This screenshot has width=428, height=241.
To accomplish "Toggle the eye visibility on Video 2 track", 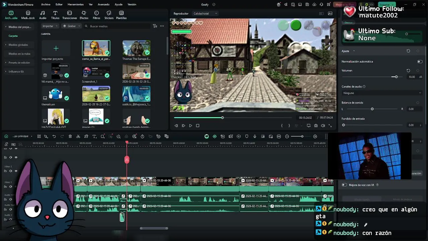I will pyautogui.click(x=16, y=171).
